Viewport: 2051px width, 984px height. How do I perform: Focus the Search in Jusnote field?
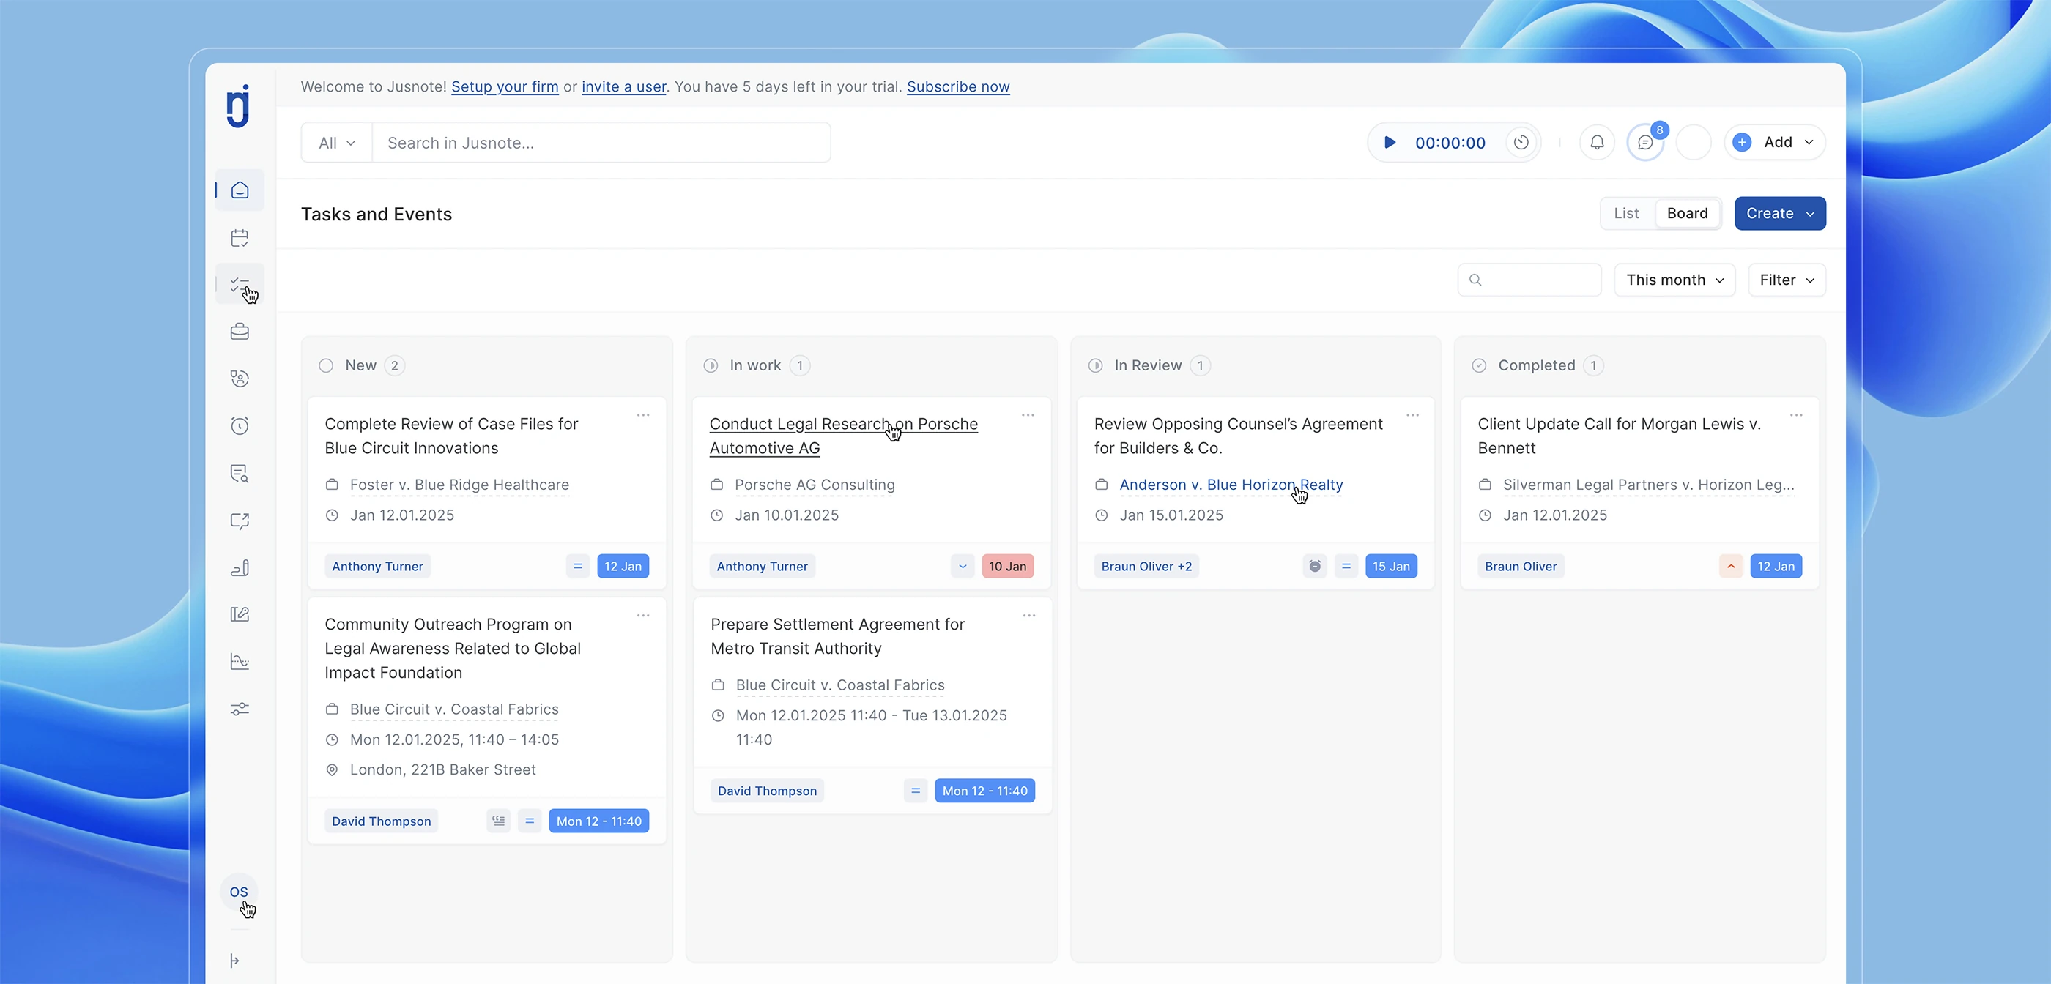(601, 143)
